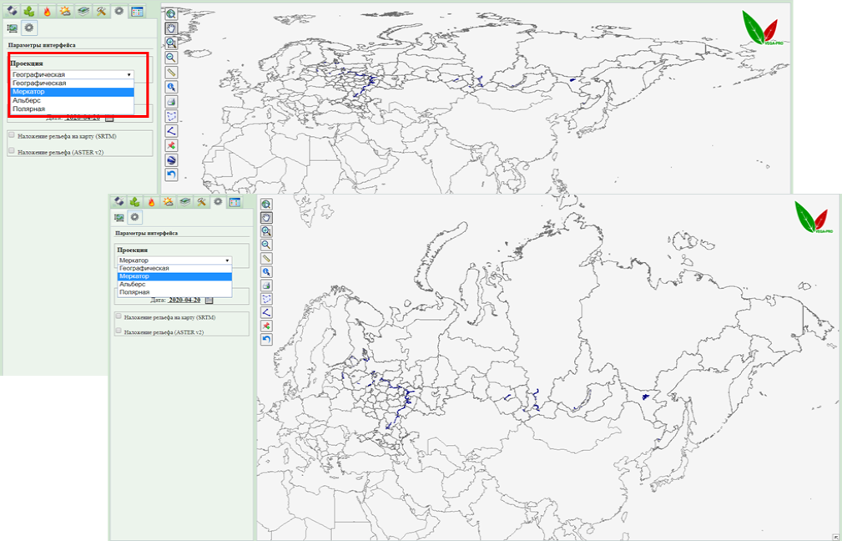Open projection dropdown showing Географическая

[72, 74]
